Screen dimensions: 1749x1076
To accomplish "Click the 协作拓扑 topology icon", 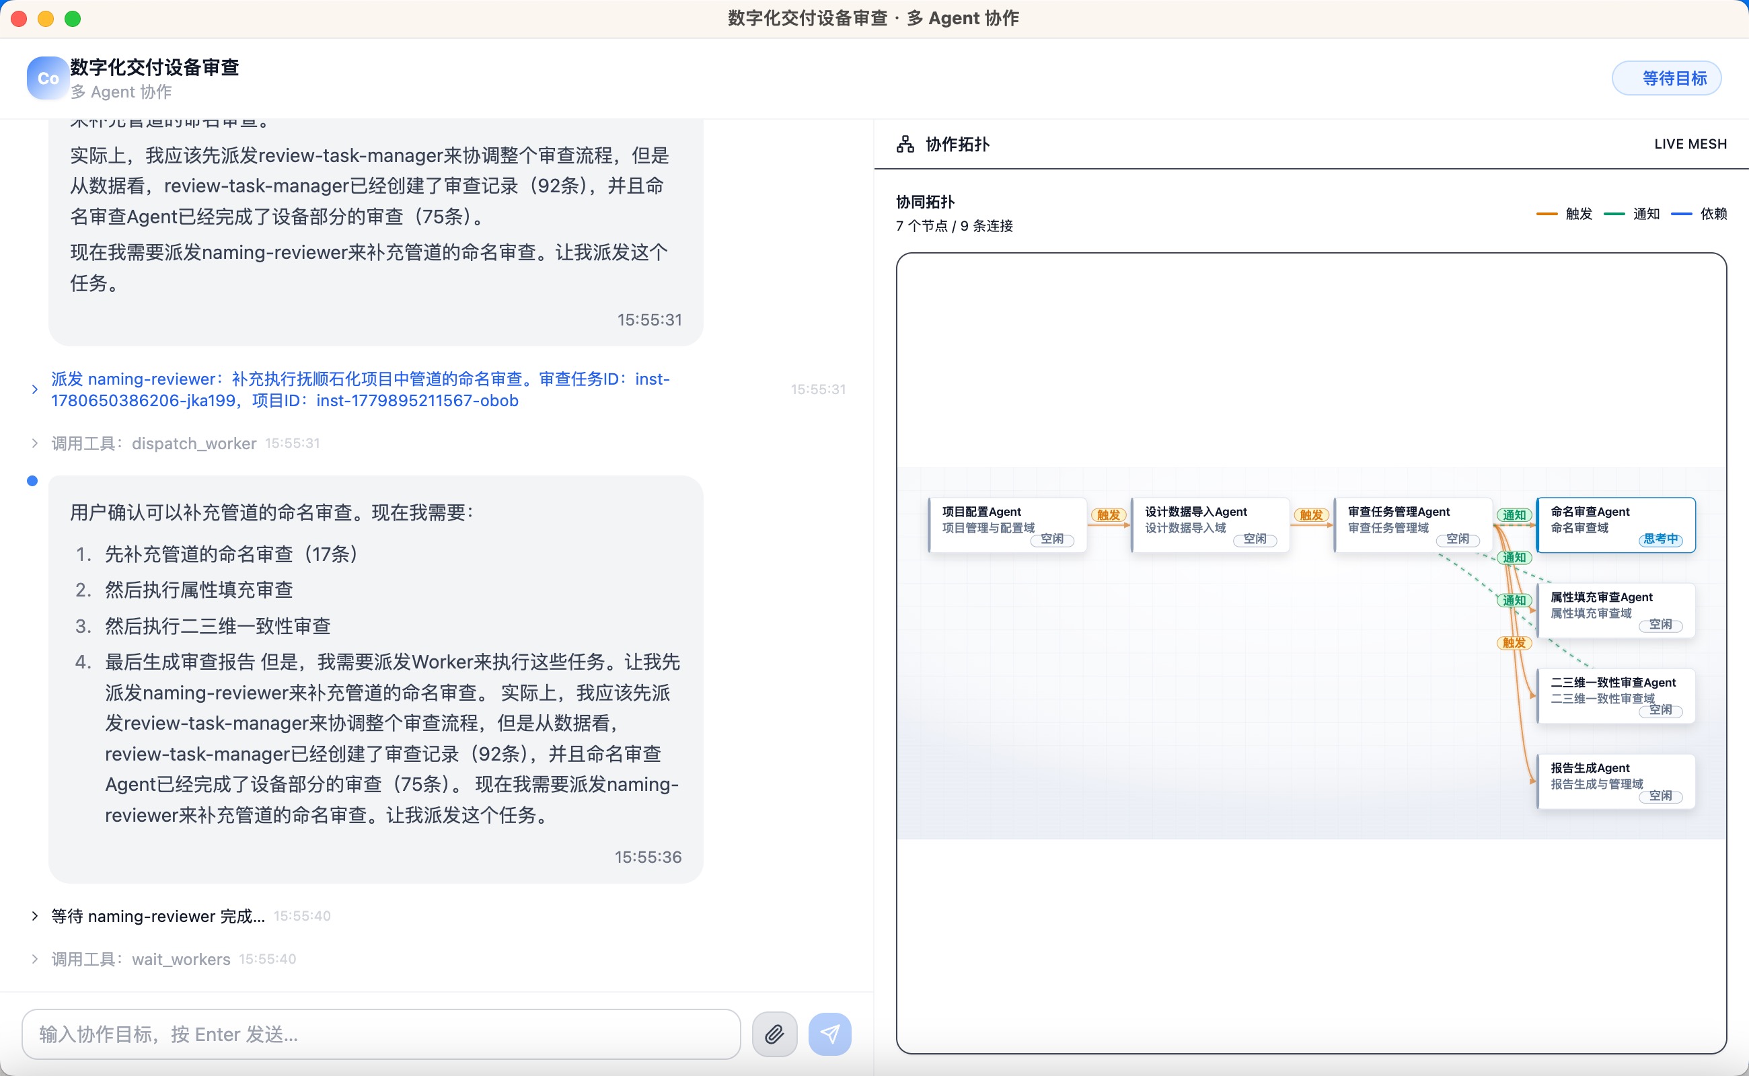I will point(905,145).
